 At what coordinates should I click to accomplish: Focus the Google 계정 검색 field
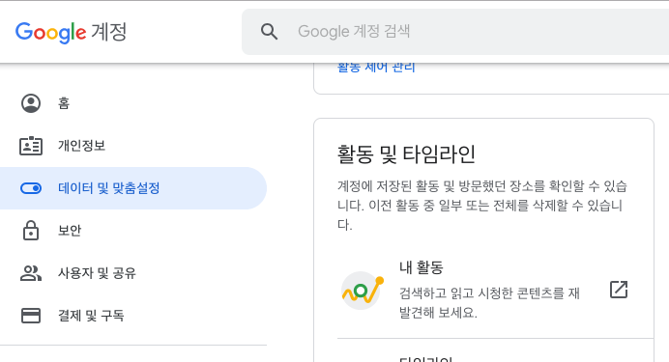tap(455, 32)
